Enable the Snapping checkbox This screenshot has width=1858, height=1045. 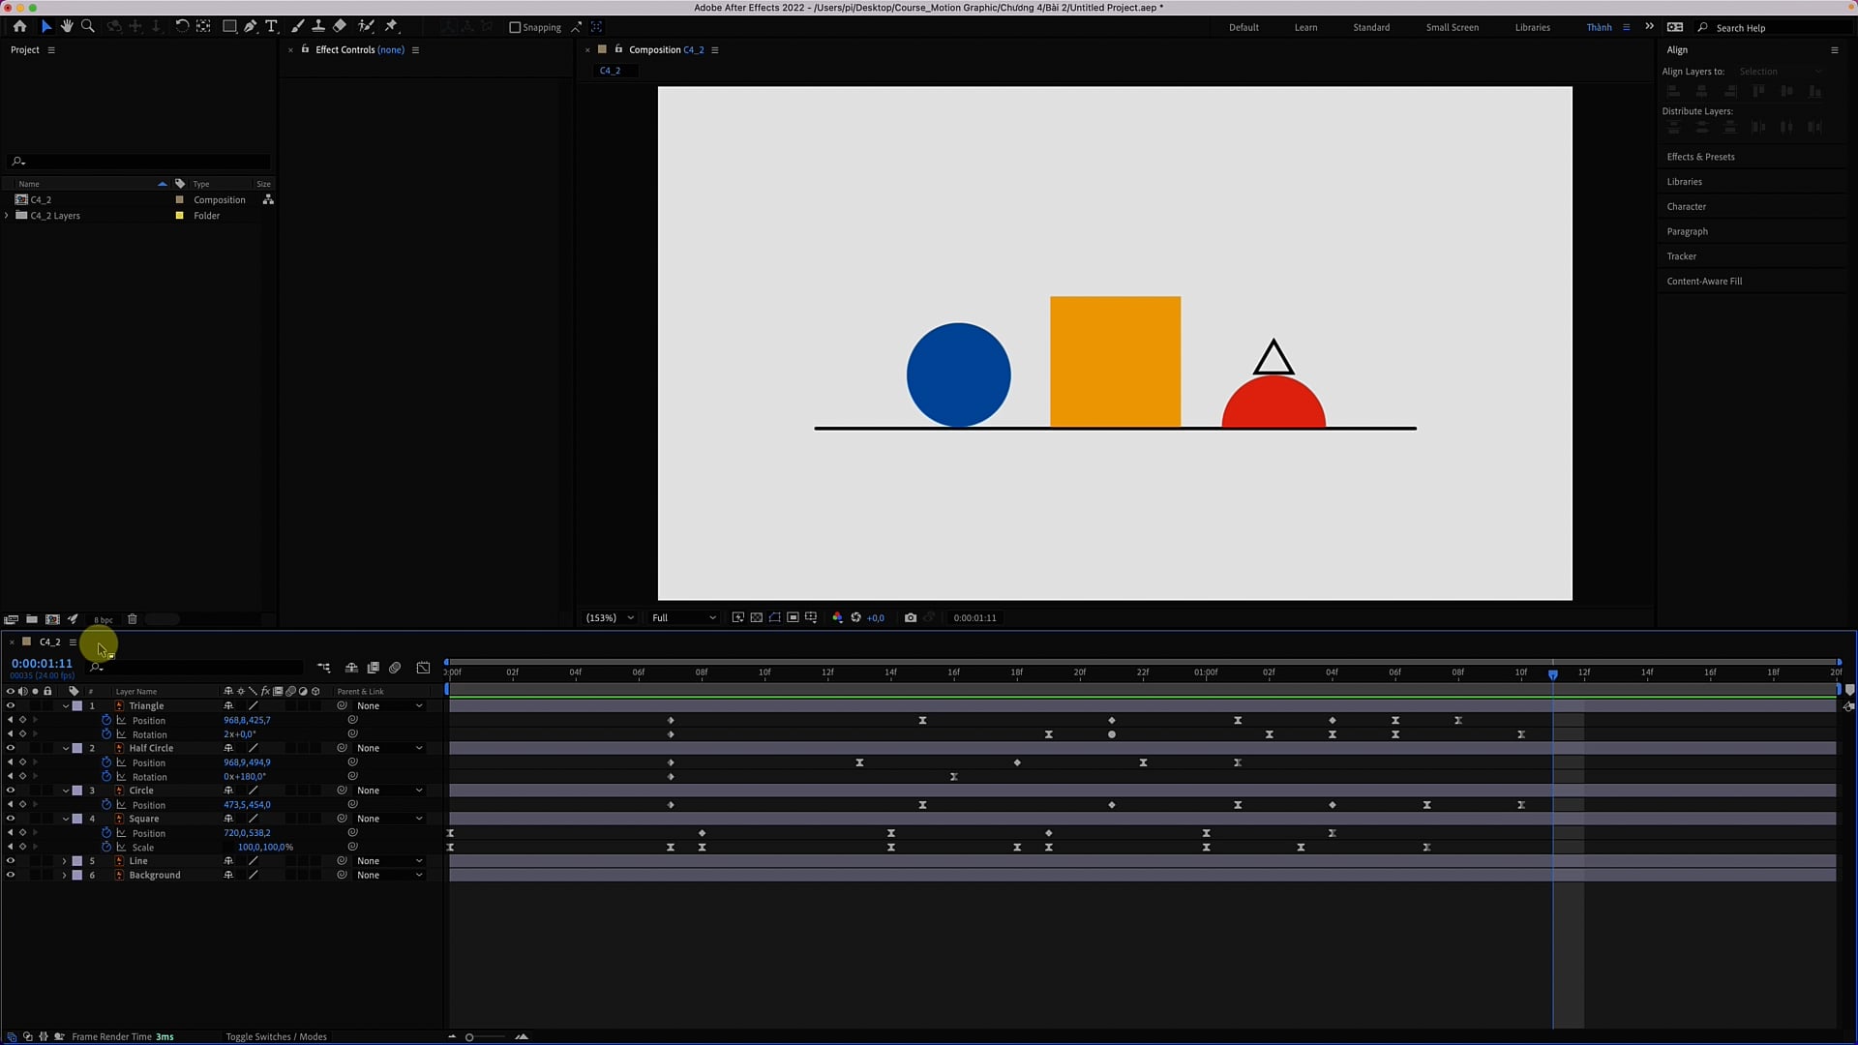click(x=515, y=27)
